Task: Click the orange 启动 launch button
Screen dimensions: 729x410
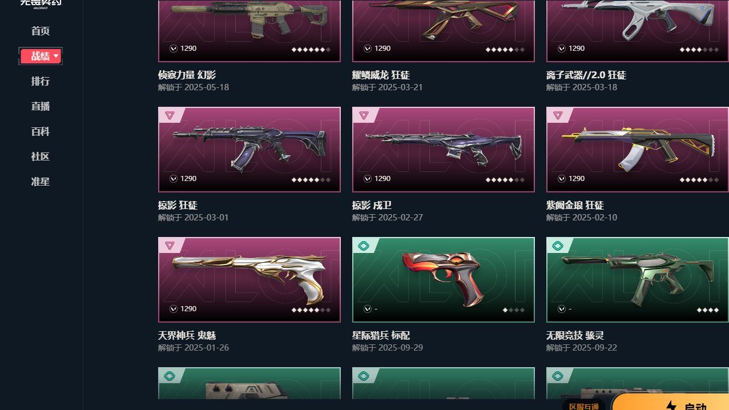Action: (x=671, y=401)
